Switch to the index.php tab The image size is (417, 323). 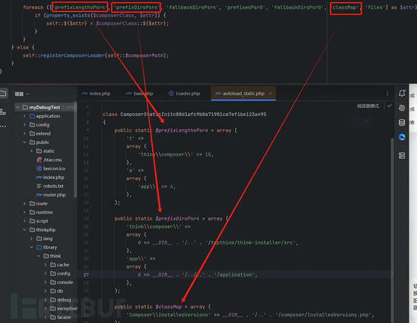[95, 94]
